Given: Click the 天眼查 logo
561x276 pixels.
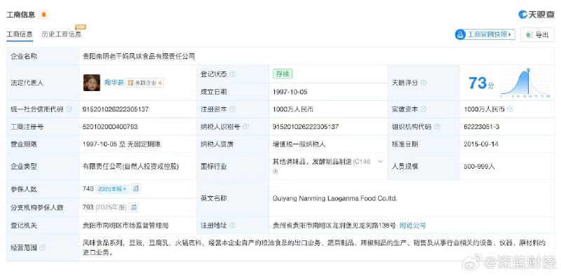Looking at the screenshot, I should [536, 15].
